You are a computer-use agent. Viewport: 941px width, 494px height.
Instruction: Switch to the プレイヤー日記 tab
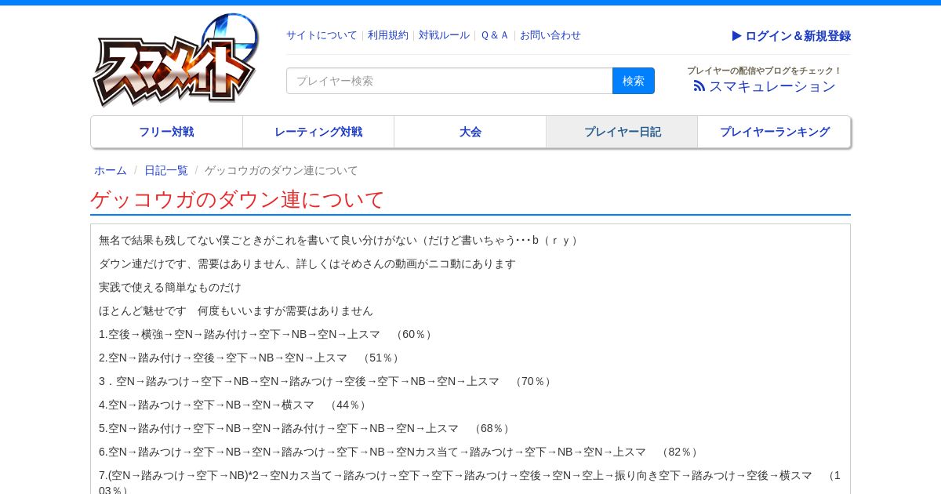pyautogui.click(x=622, y=132)
